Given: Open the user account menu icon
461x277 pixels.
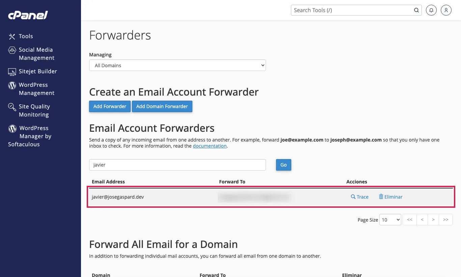Looking at the screenshot, I should pyautogui.click(x=446, y=10).
